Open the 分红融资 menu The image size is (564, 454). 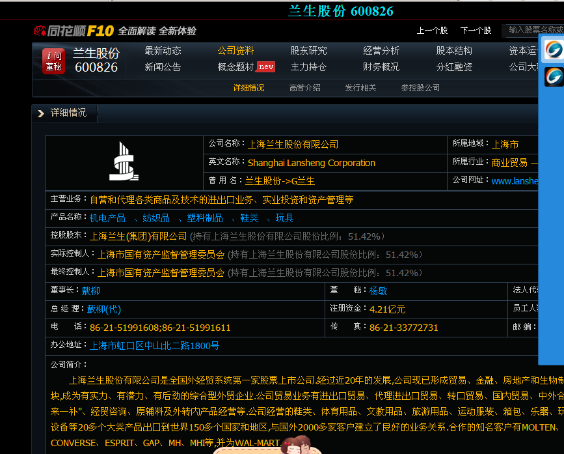[x=454, y=67]
